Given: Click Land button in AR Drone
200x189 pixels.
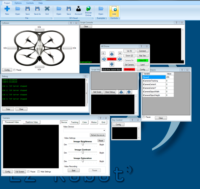Looking at the screenshot, I should [142, 65].
